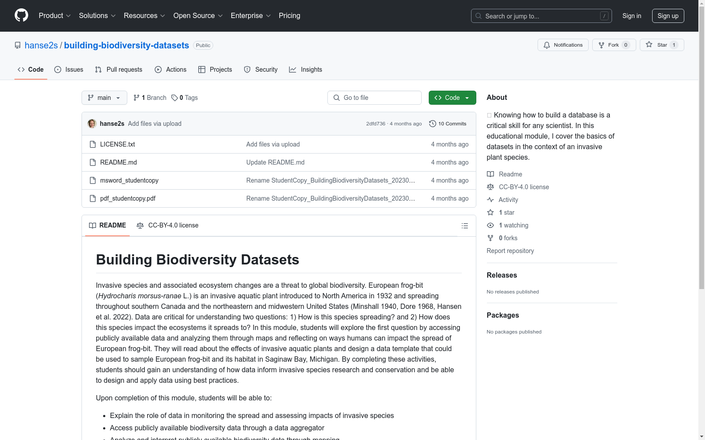Click Report repository link
Screen dimensions: 705x440
click(510, 251)
